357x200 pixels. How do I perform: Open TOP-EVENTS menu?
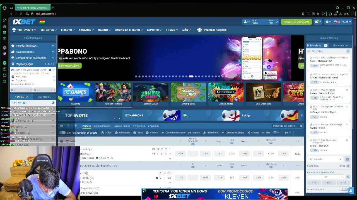click(x=24, y=30)
